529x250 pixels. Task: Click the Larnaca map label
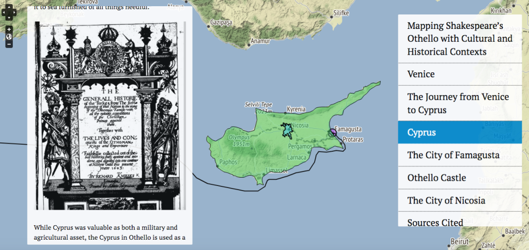point(297,158)
